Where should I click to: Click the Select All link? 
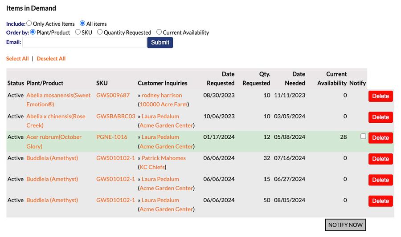point(17,59)
